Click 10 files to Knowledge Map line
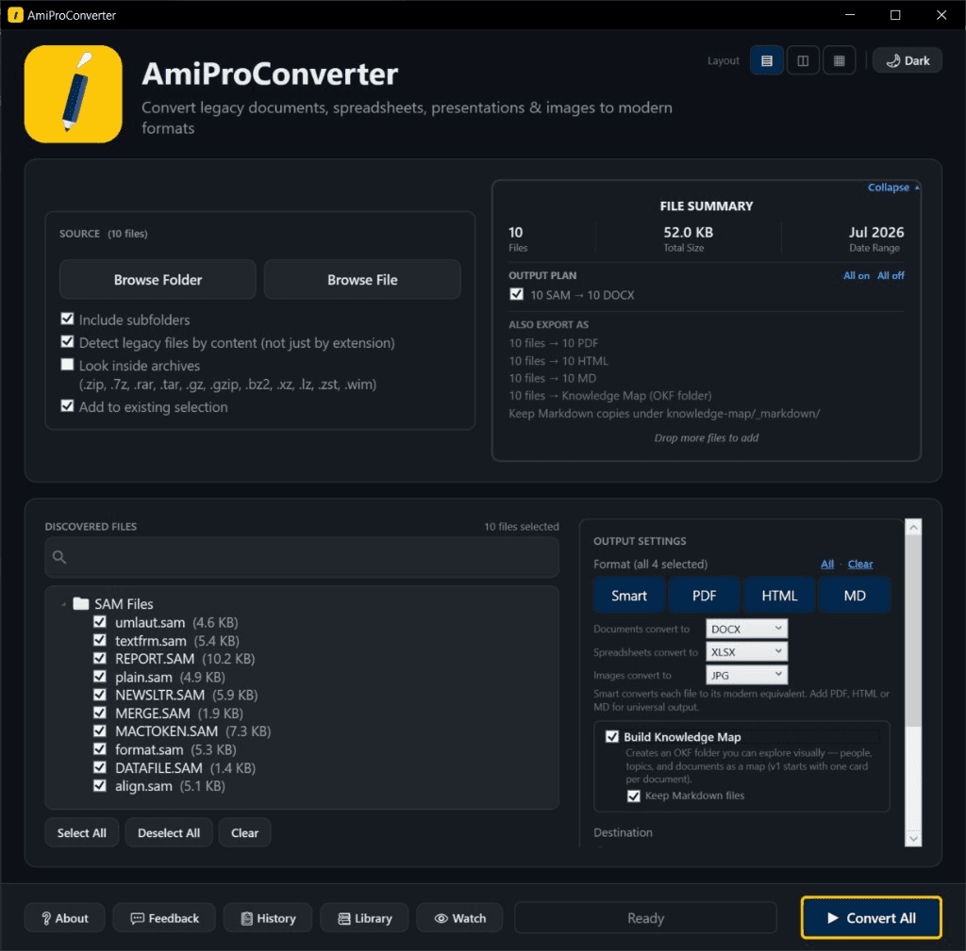The image size is (966, 951). [x=610, y=395]
